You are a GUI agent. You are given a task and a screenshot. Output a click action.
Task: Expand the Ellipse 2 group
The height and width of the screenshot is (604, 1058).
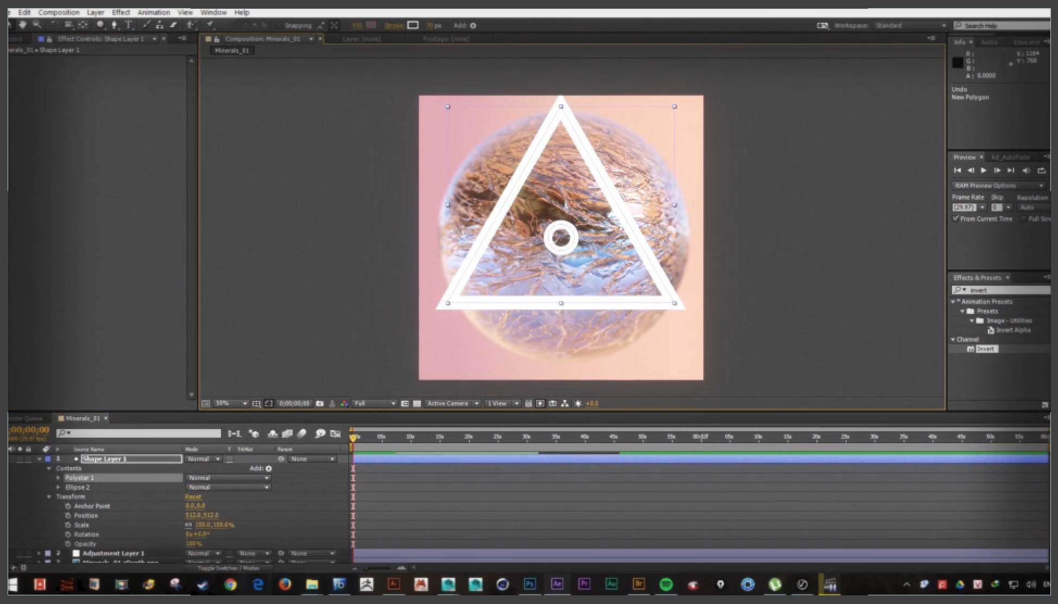click(58, 487)
